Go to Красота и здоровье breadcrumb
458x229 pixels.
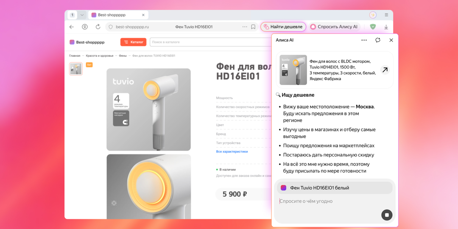tap(100, 56)
